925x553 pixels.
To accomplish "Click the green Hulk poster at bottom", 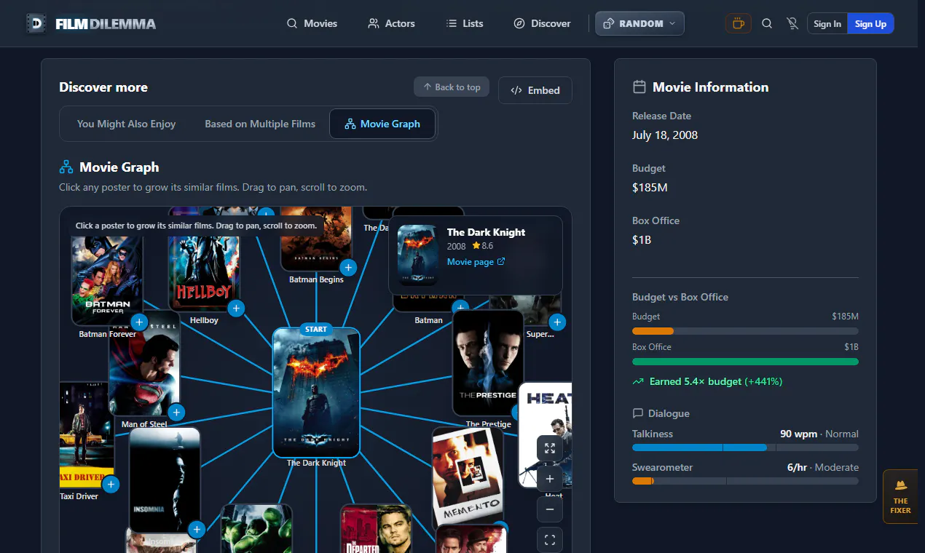I will [x=256, y=528].
